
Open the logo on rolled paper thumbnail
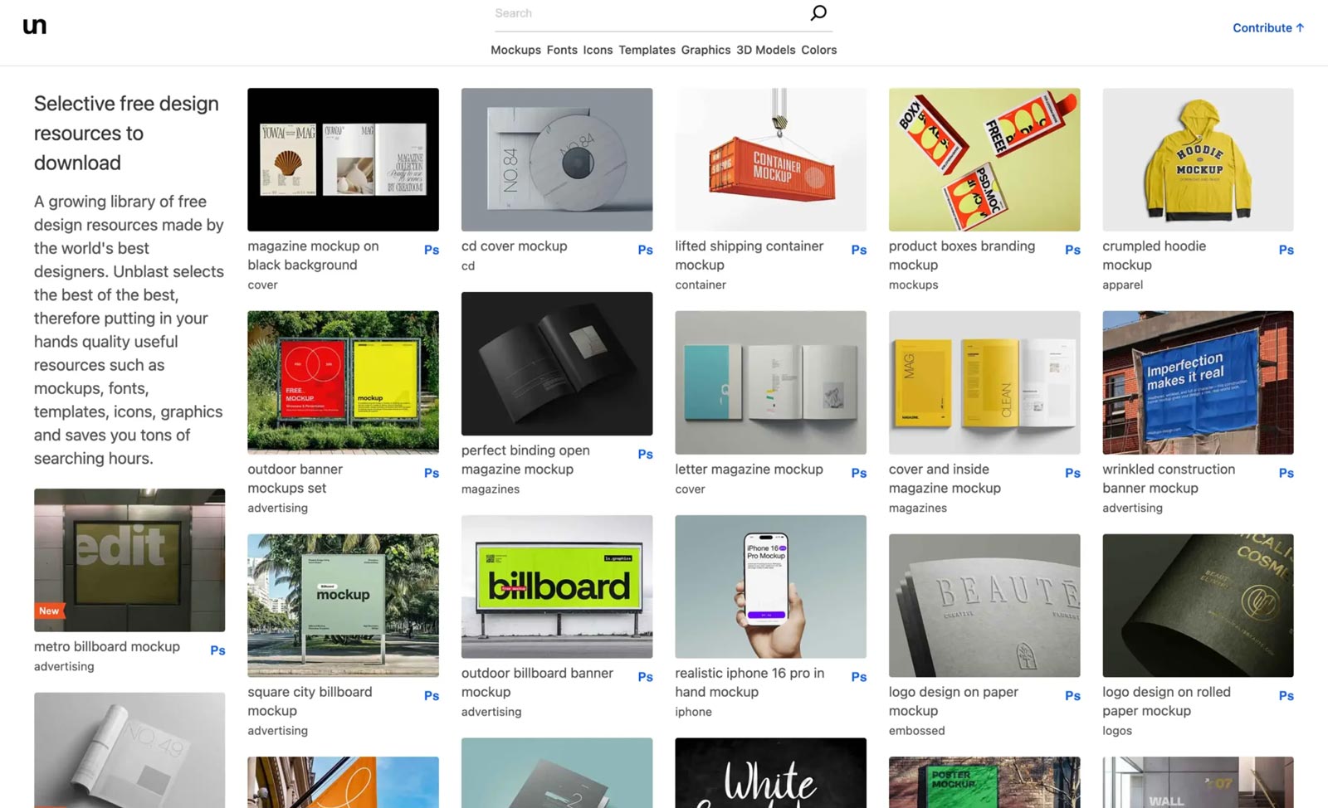pyautogui.click(x=1198, y=606)
